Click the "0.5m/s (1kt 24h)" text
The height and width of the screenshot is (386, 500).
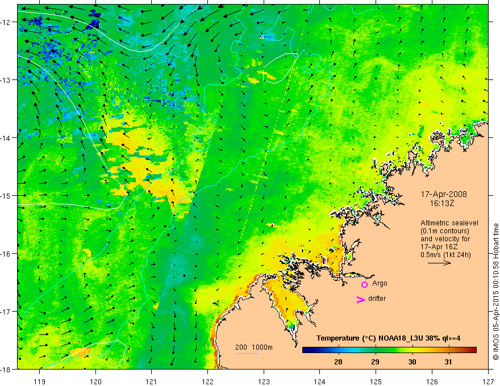pyautogui.click(x=445, y=255)
